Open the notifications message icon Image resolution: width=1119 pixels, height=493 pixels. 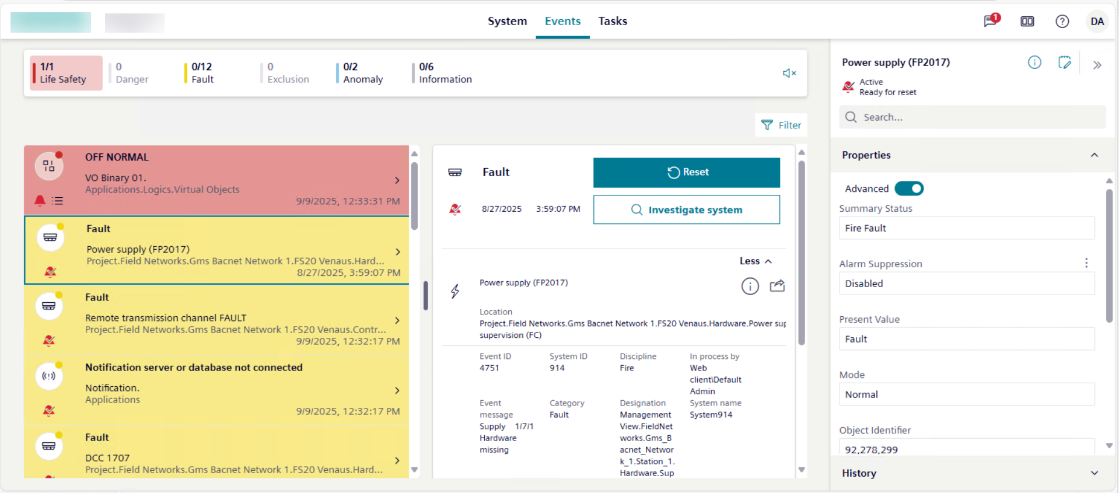point(991,21)
